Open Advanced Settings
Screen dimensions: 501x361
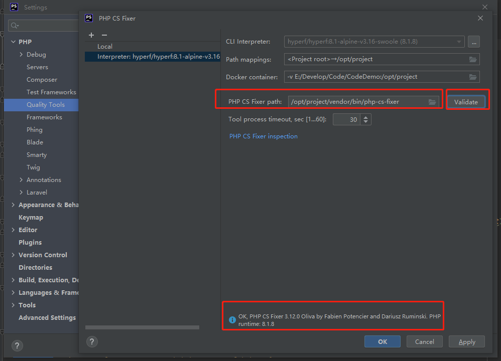coord(47,317)
